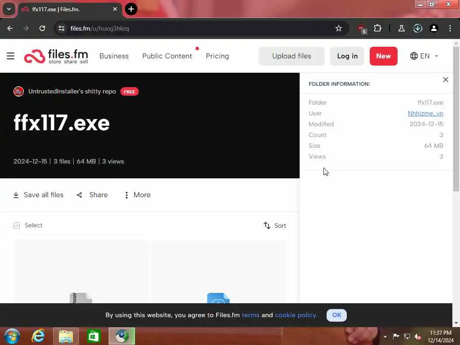Launch Internet Explorer from taskbar
The height and width of the screenshot is (345, 460).
click(38, 336)
